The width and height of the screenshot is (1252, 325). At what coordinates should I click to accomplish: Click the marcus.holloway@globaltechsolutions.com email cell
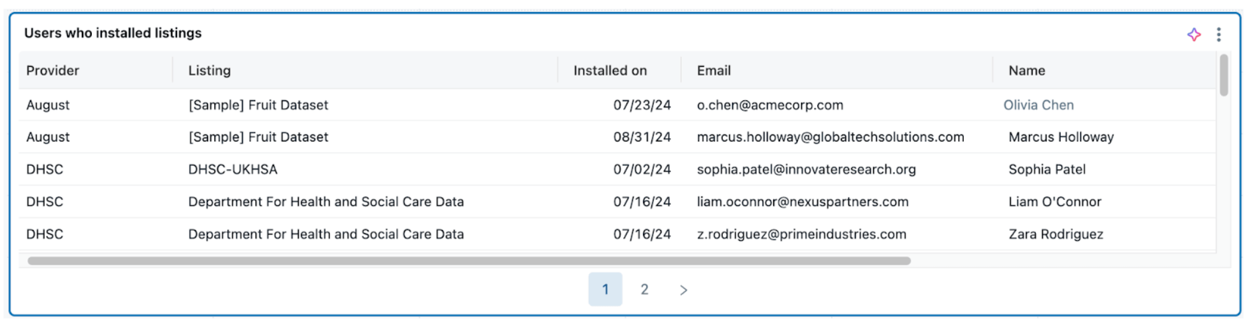(x=830, y=137)
